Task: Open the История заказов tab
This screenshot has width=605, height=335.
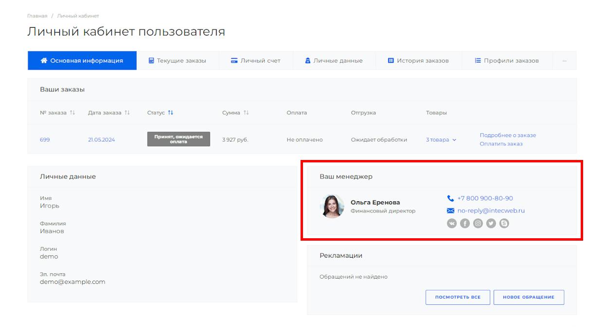Action: click(x=418, y=61)
